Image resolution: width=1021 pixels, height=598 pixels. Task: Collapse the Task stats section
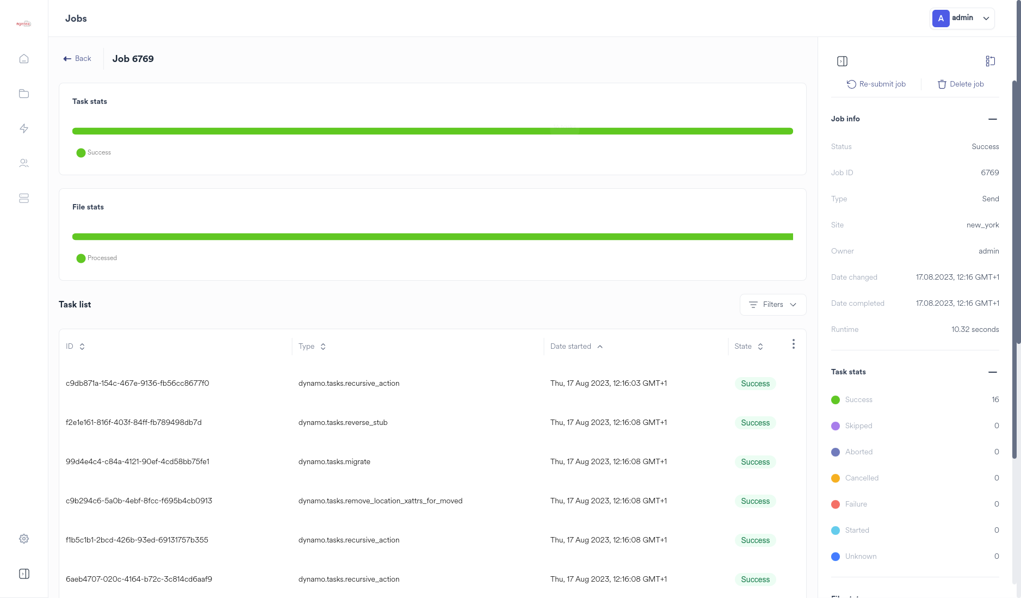(993, 372)
